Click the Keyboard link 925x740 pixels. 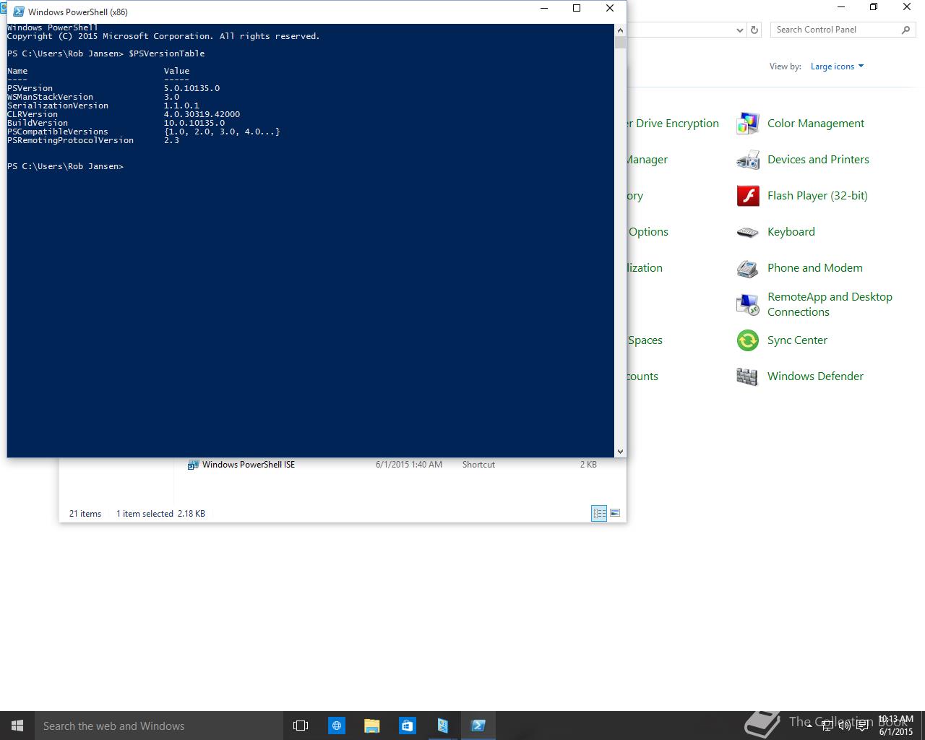pyautogui.click(x=791, y=232)
